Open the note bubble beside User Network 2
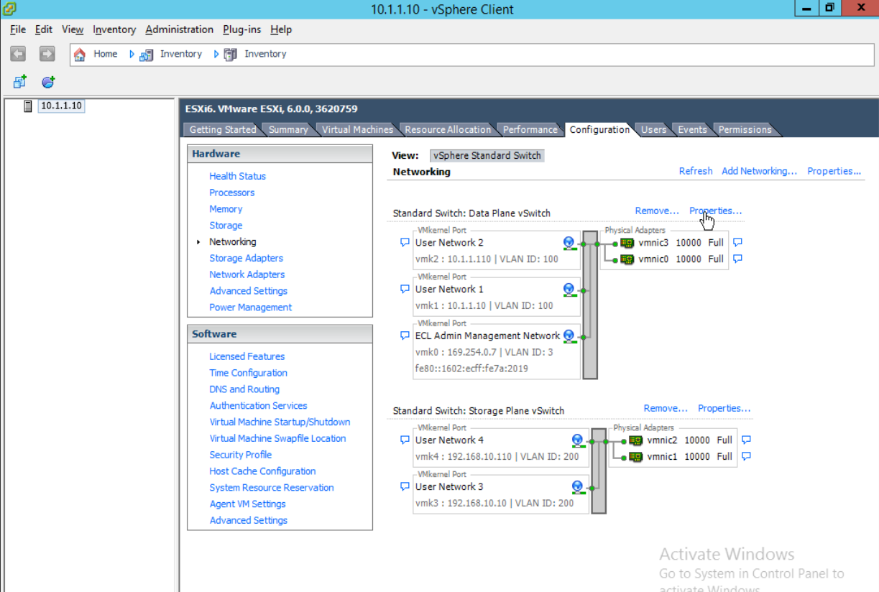 point(404,242)
